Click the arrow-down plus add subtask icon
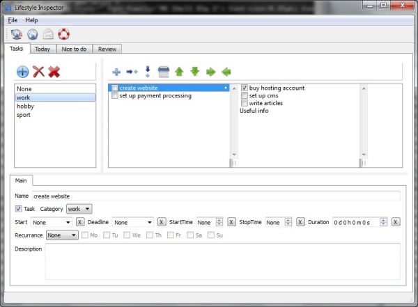This screenshot has height=307, width=418. [148, 72]
